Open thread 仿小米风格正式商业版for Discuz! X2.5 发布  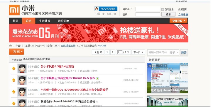(x=68, y=78)
